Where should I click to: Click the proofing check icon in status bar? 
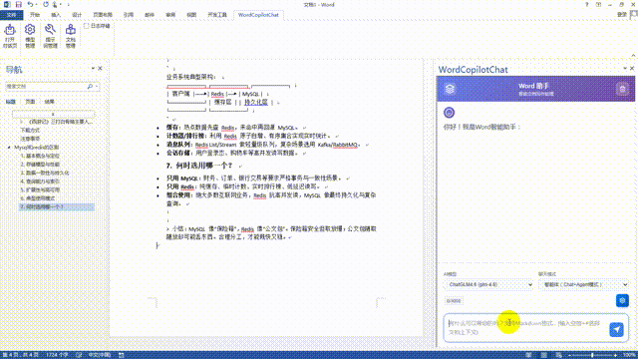(79, 355)
